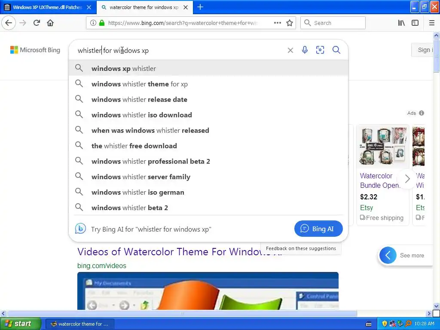The width and height of the screenshot is (440, 330).
Task: Start a Bing voice search
Action: pyautogui.click(x=305, y=50)
